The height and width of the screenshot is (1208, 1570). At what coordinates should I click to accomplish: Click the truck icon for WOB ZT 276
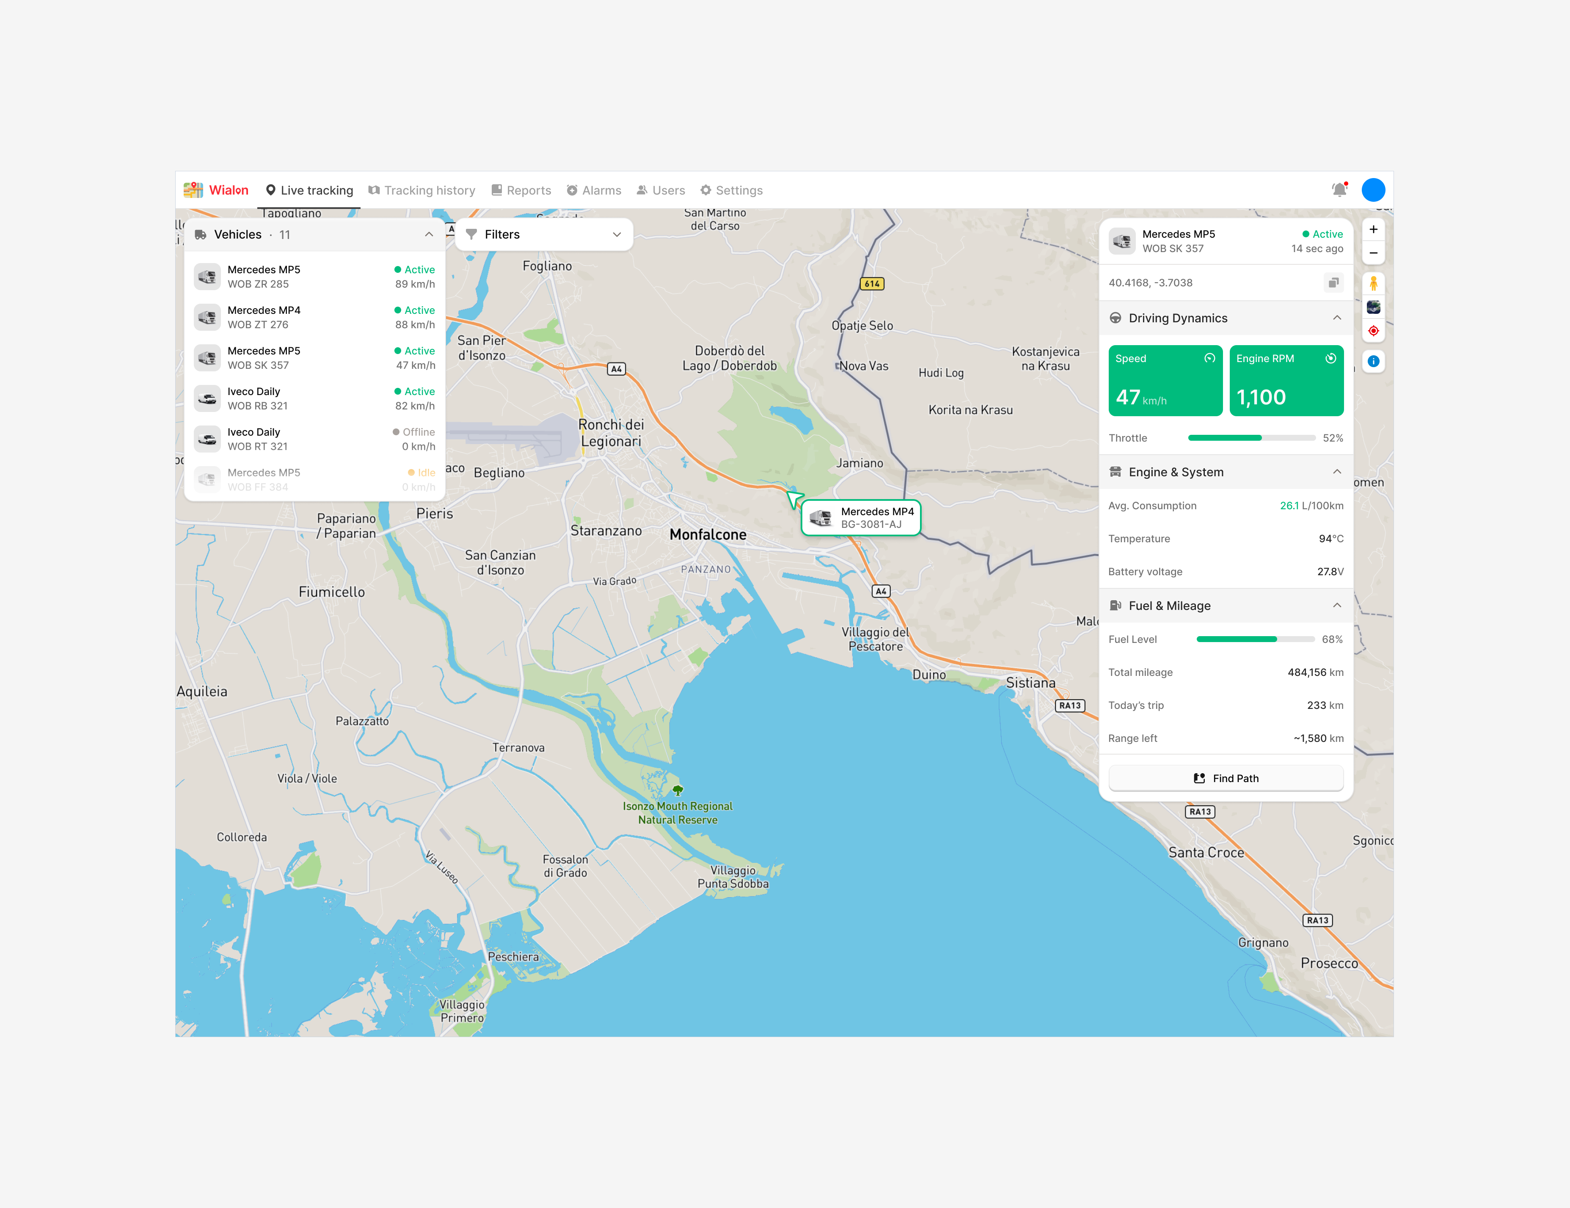pyautogui.click(x=207, y=317)
